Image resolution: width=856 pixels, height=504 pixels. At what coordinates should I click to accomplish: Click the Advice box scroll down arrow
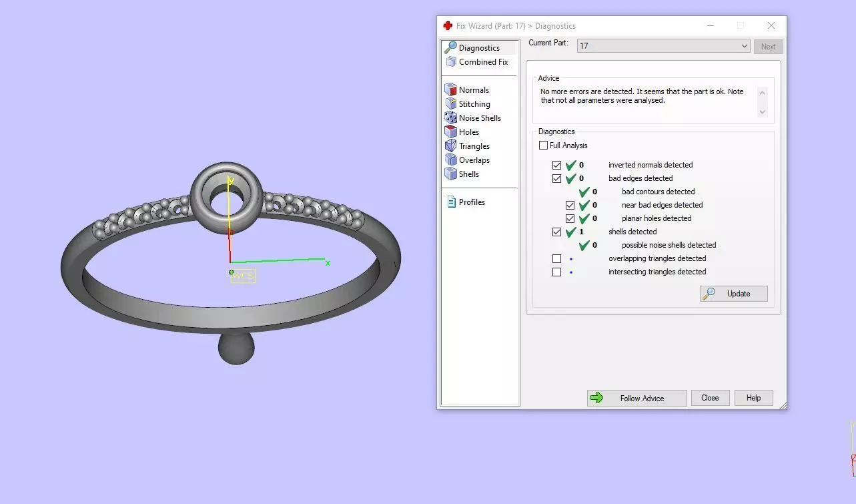(x=763, y=112)
